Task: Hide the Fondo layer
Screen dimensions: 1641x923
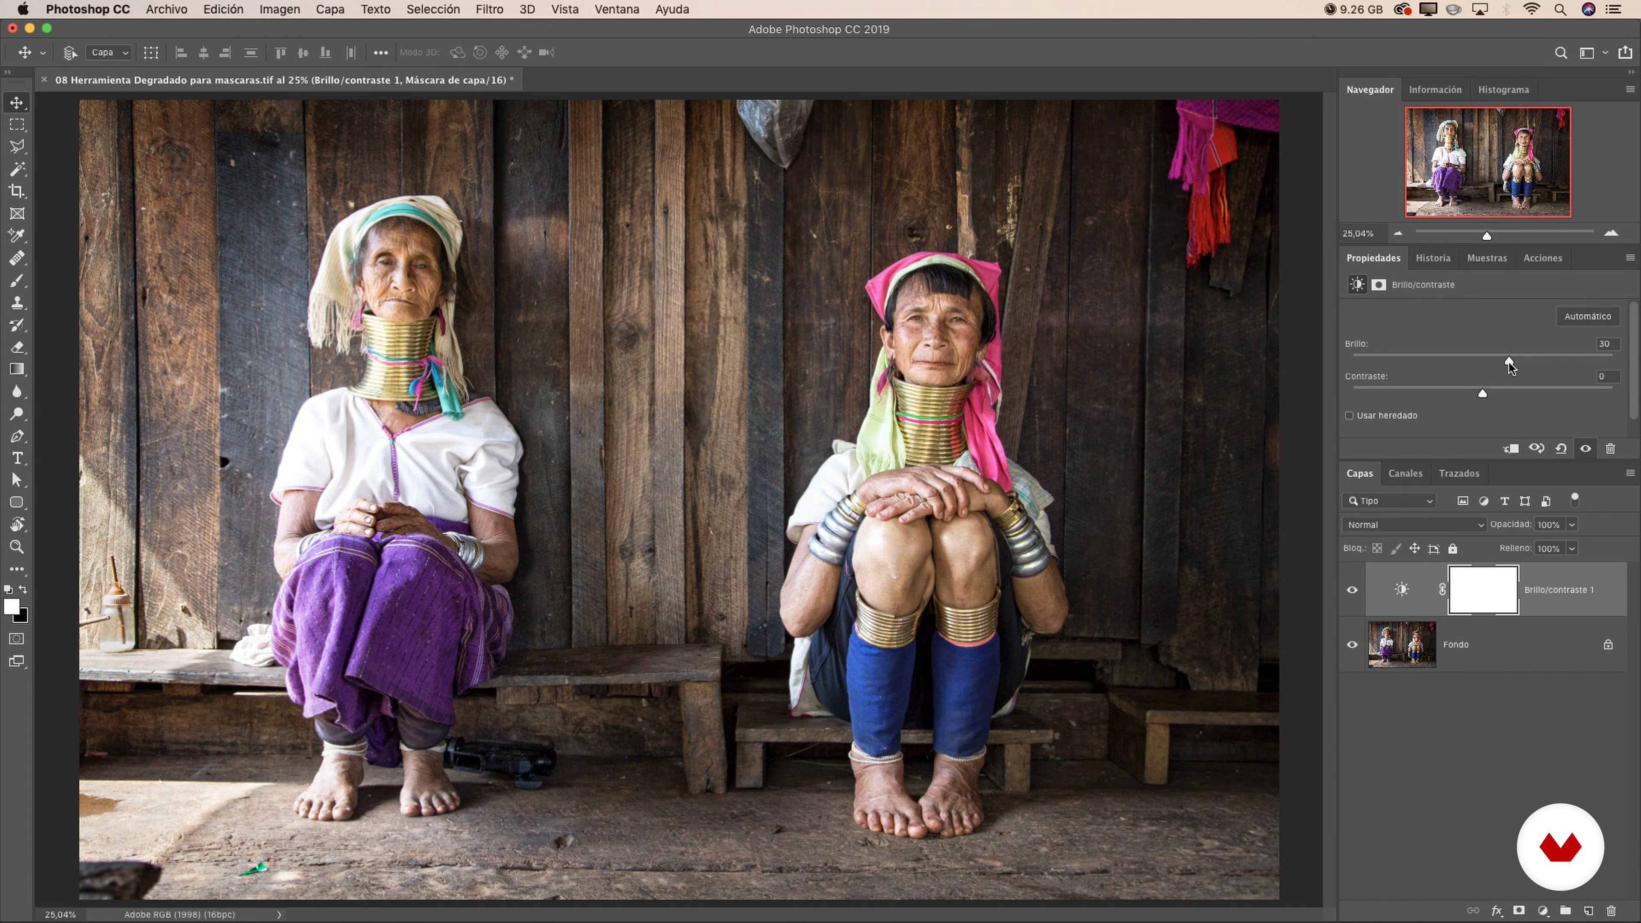Action: (1352, 645)
